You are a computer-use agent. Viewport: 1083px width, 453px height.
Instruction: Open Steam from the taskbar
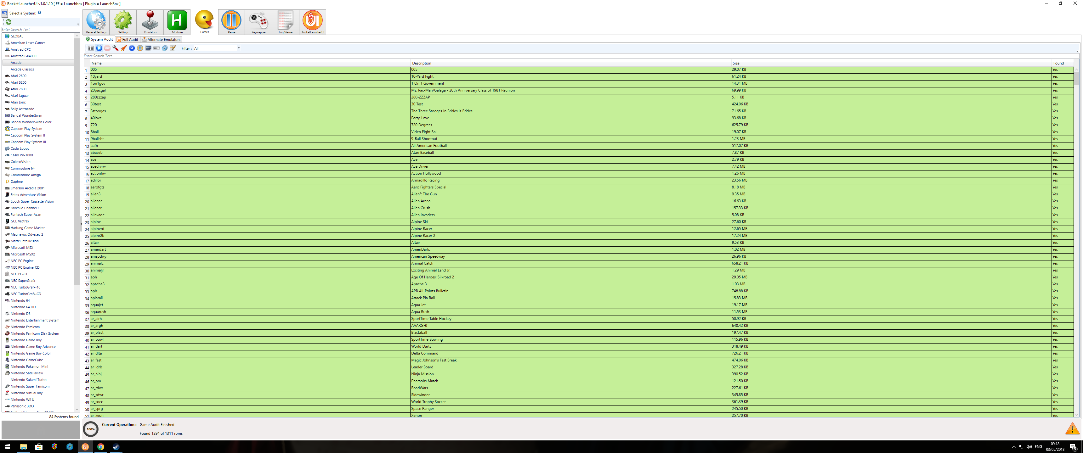(116, 447)
